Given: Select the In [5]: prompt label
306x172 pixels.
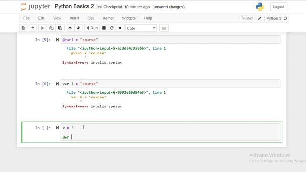Looking at the screenshot, I should 43,40.
